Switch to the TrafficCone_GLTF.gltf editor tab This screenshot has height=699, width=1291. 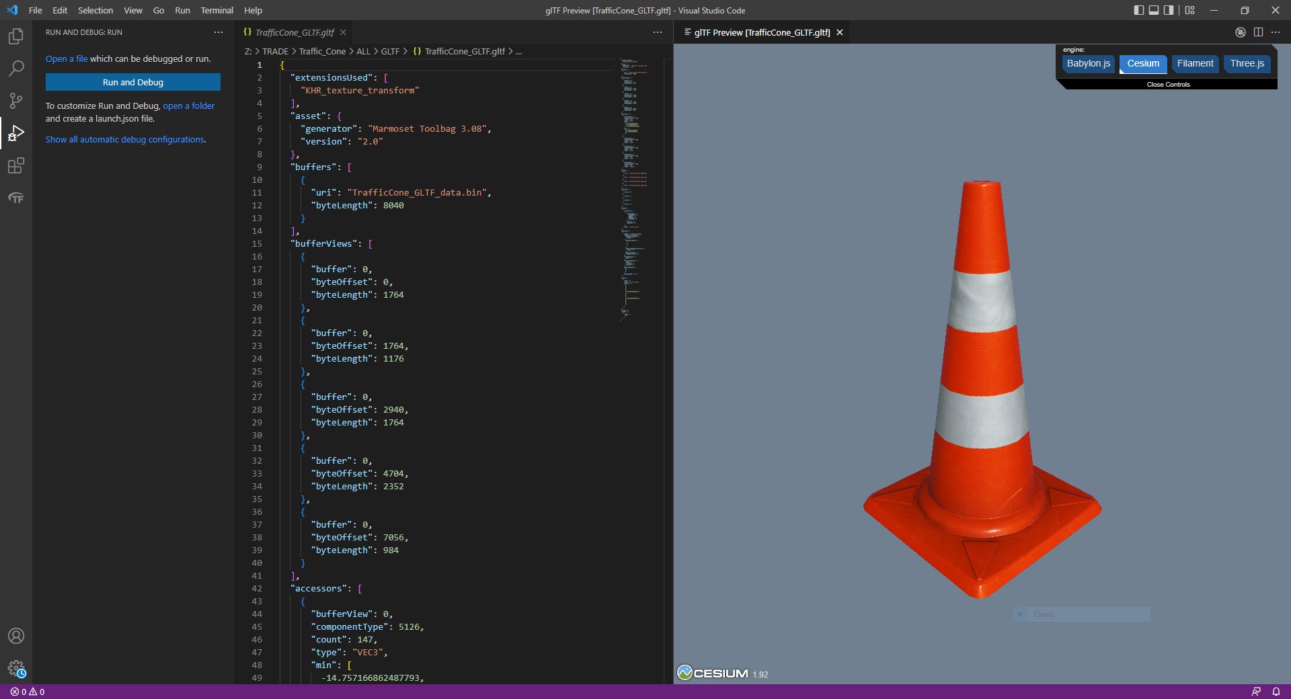click(295, 32)
